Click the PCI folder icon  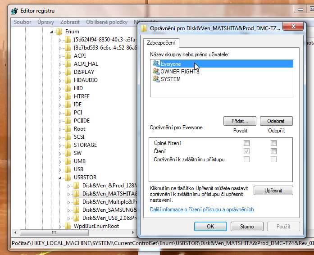pos(68,113)
